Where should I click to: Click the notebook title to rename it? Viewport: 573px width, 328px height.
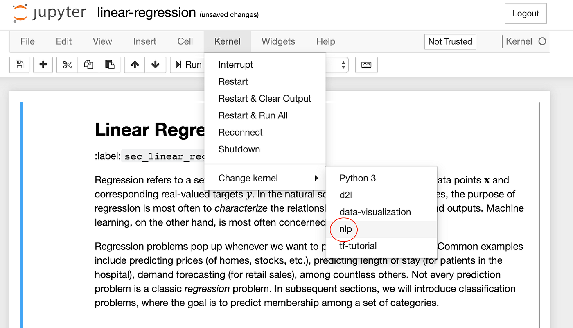pyautogui.click(x=146, y=13)
